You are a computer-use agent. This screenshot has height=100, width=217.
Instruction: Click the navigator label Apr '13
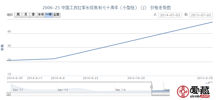[63, 90]
